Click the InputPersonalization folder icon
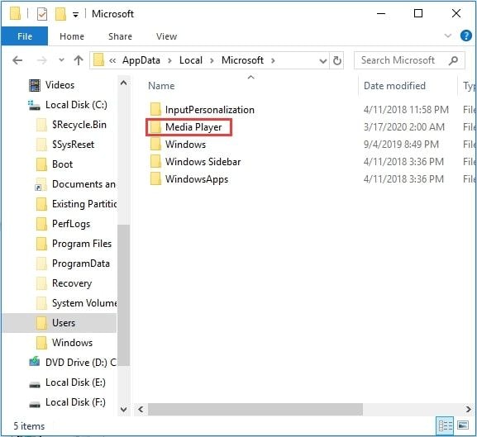 tap(155, 109)
